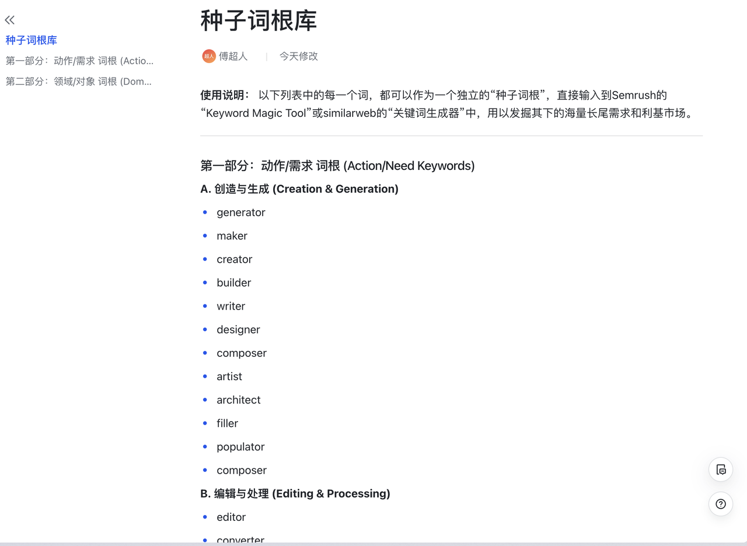Click the 第一部分 Action/Need Keywords heading
The image size is (747, 546).
pyautogui.click(x=337, y=166)
